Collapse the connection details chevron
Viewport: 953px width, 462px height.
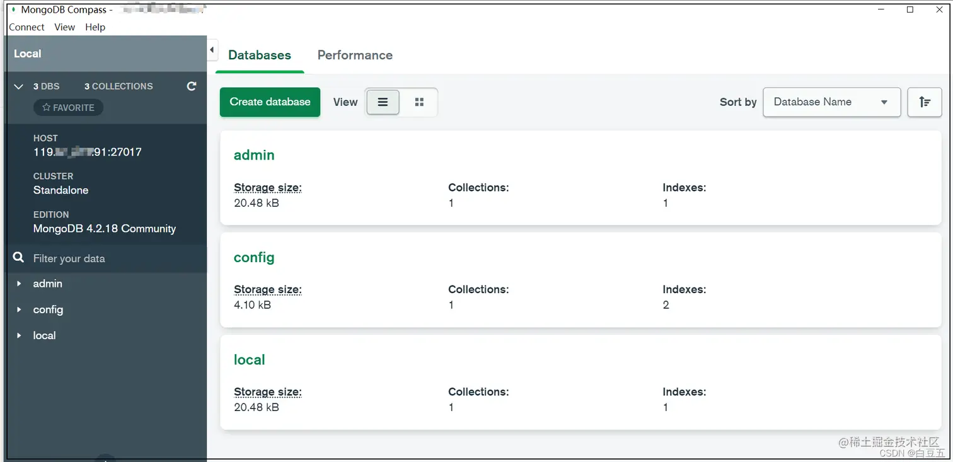(19, 86)
